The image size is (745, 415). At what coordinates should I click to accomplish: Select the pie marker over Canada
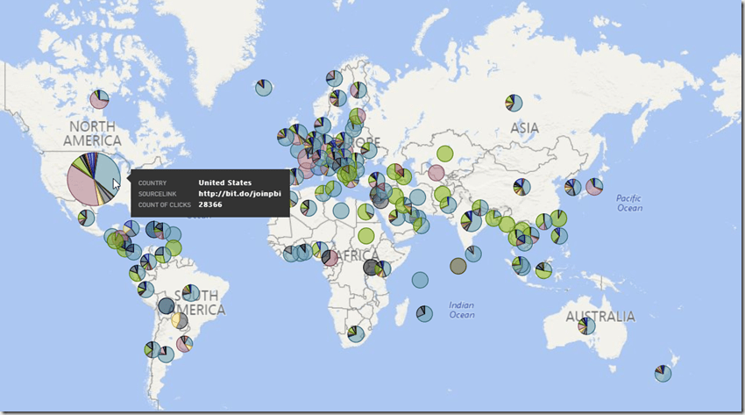(99, 99)
